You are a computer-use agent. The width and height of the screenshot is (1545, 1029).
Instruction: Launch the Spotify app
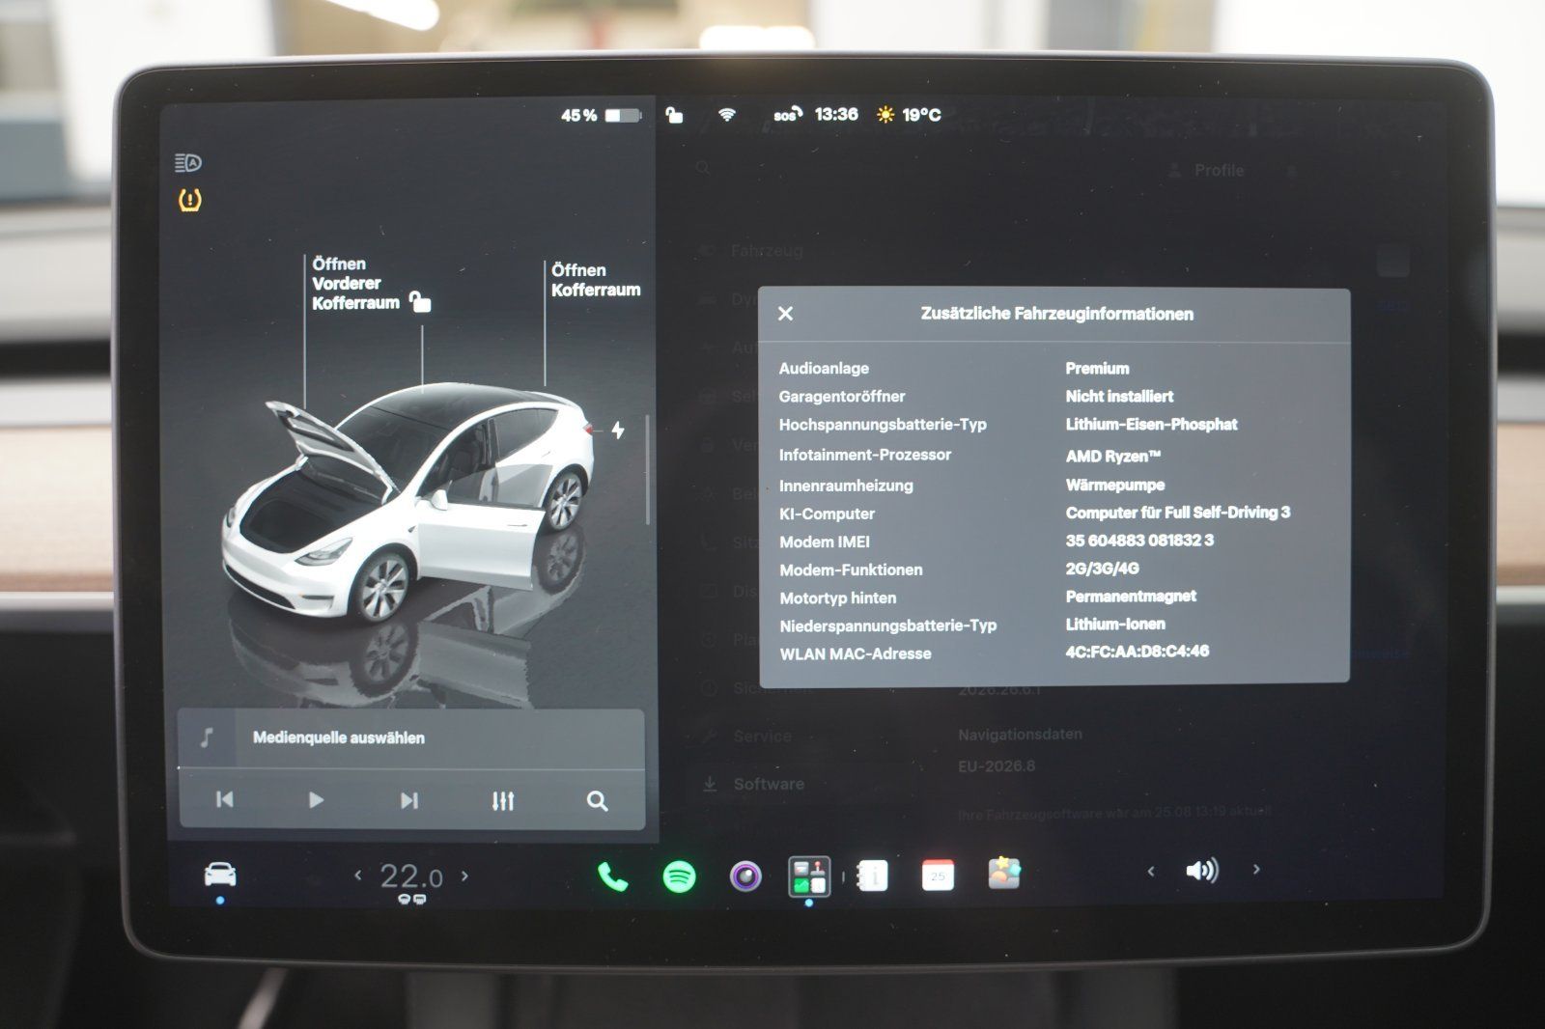680,876
